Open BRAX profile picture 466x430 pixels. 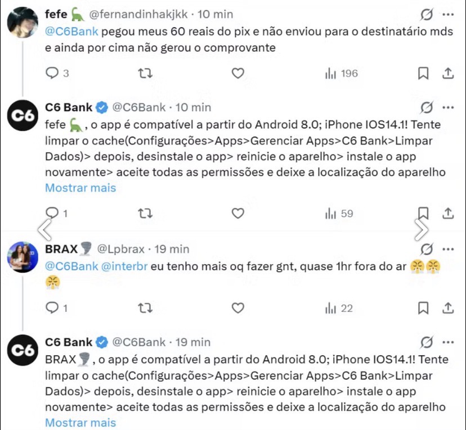[23, 257]
